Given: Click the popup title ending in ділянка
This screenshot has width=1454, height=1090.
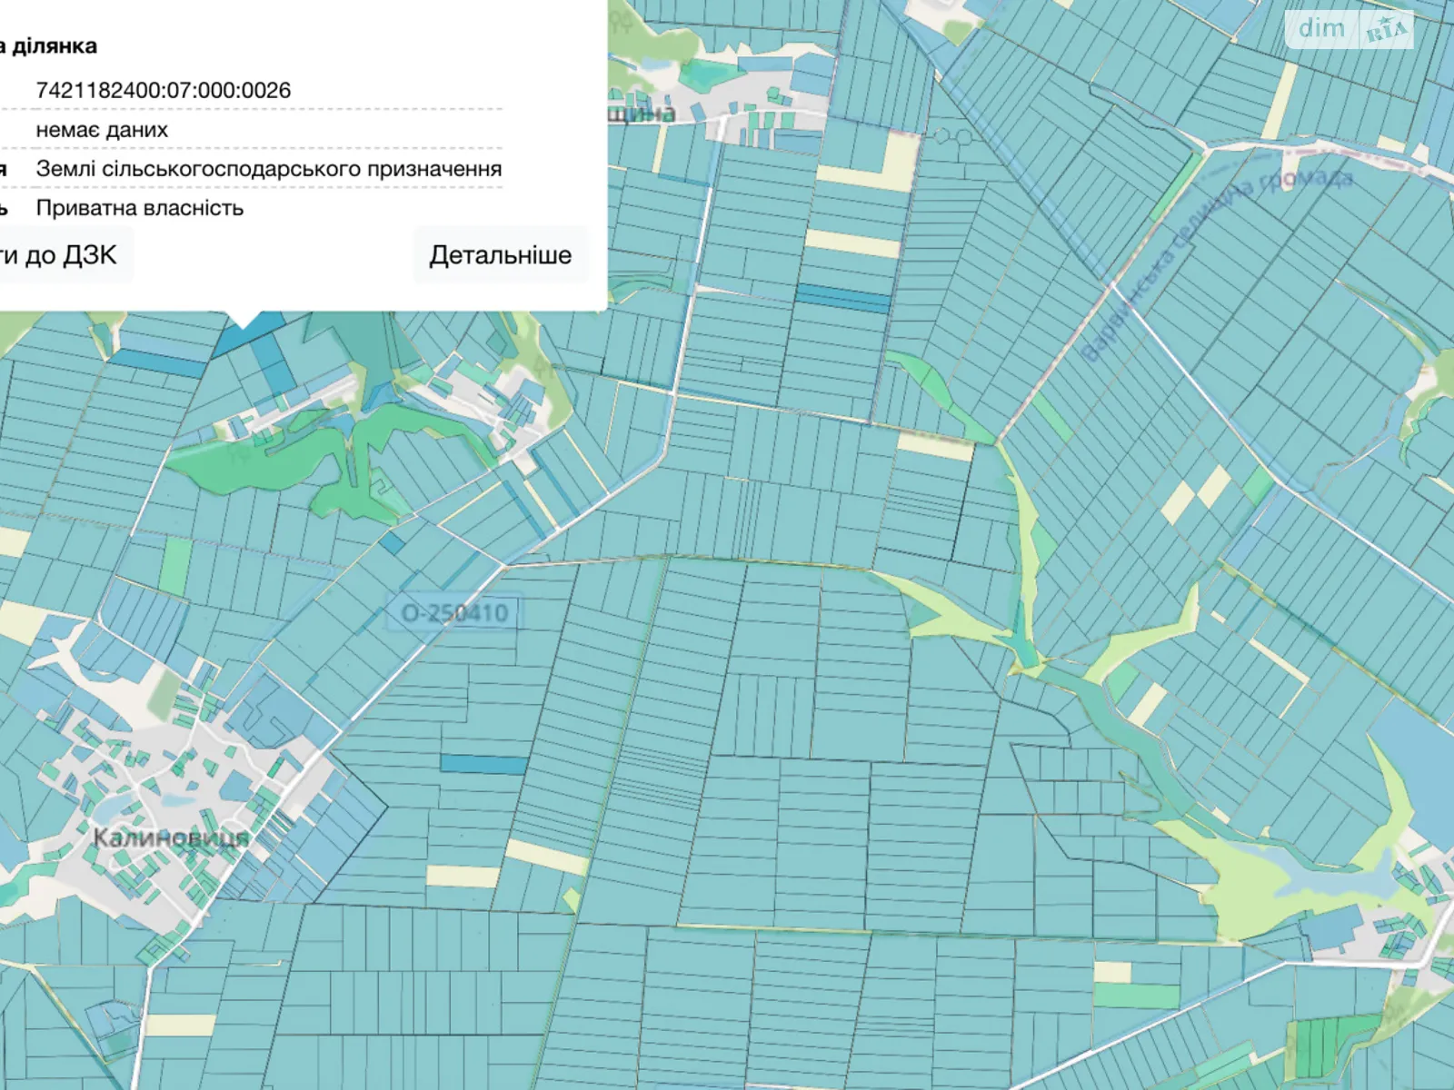Looking at the screenshot, I should click(50, 46).
